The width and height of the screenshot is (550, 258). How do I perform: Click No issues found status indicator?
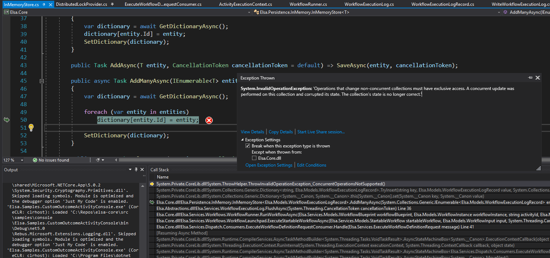[51, 160]
